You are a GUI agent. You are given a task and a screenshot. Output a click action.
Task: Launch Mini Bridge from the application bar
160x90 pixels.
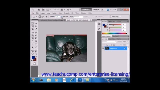pos(43,10)
